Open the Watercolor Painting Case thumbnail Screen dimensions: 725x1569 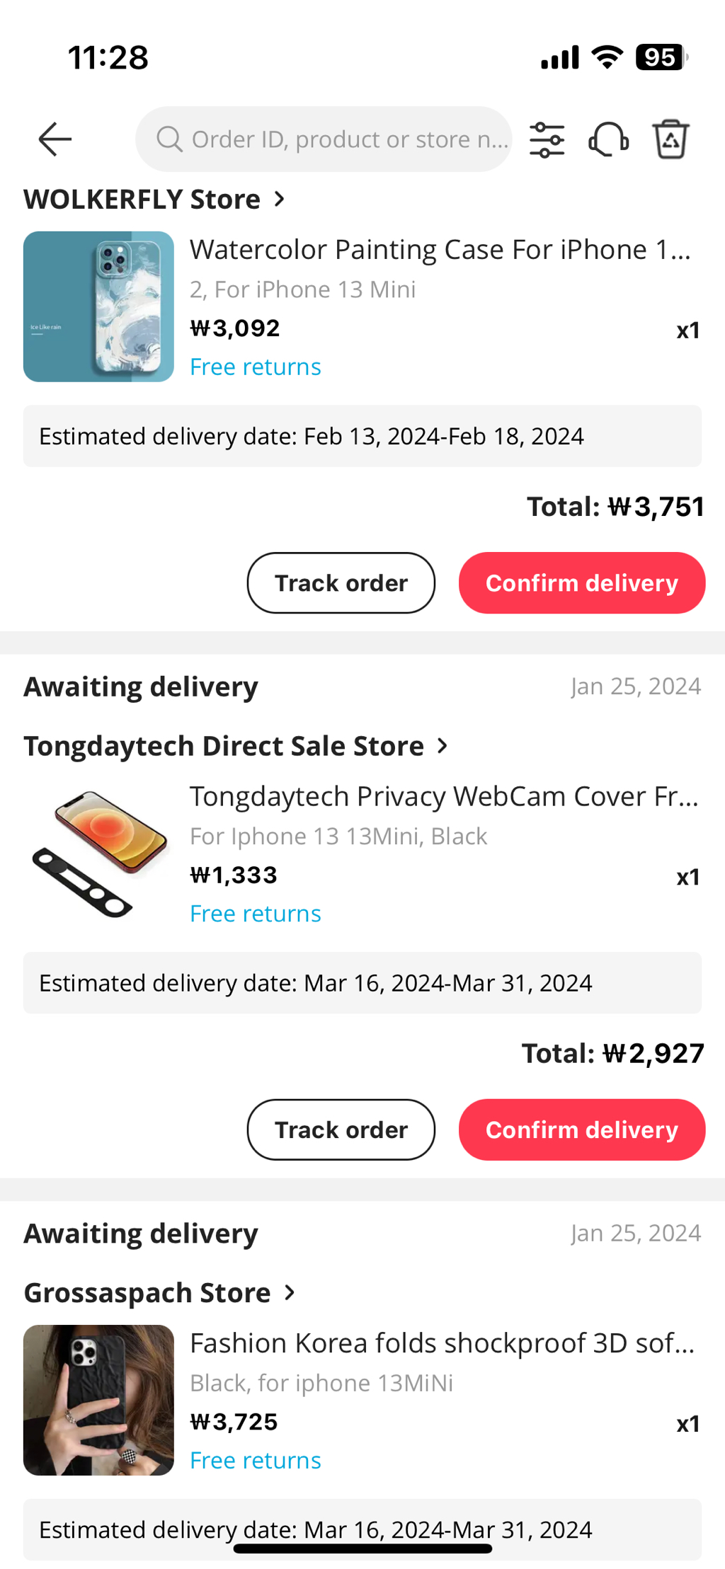click(x=98, y=306)
